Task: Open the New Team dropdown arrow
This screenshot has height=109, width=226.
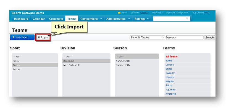Action: click(x=32, y=37)
